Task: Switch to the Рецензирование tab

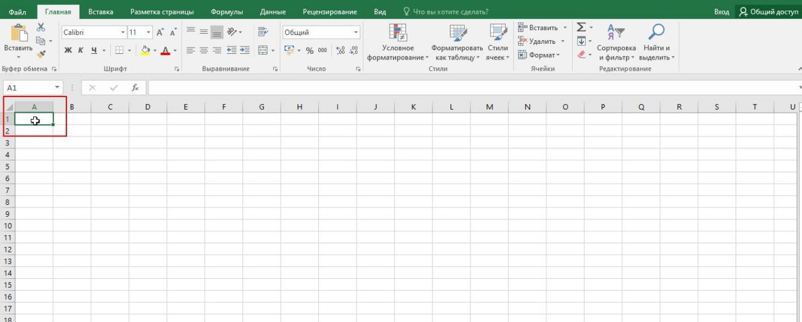Action: coord(330,11)
